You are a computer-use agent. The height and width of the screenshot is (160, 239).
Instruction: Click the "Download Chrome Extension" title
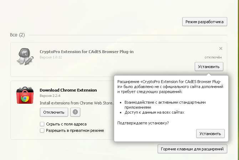68,90
